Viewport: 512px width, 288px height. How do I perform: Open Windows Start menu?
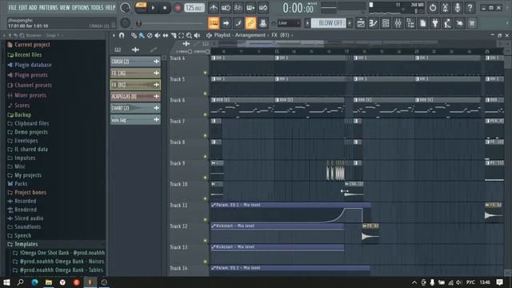click(x=6, y=282)
